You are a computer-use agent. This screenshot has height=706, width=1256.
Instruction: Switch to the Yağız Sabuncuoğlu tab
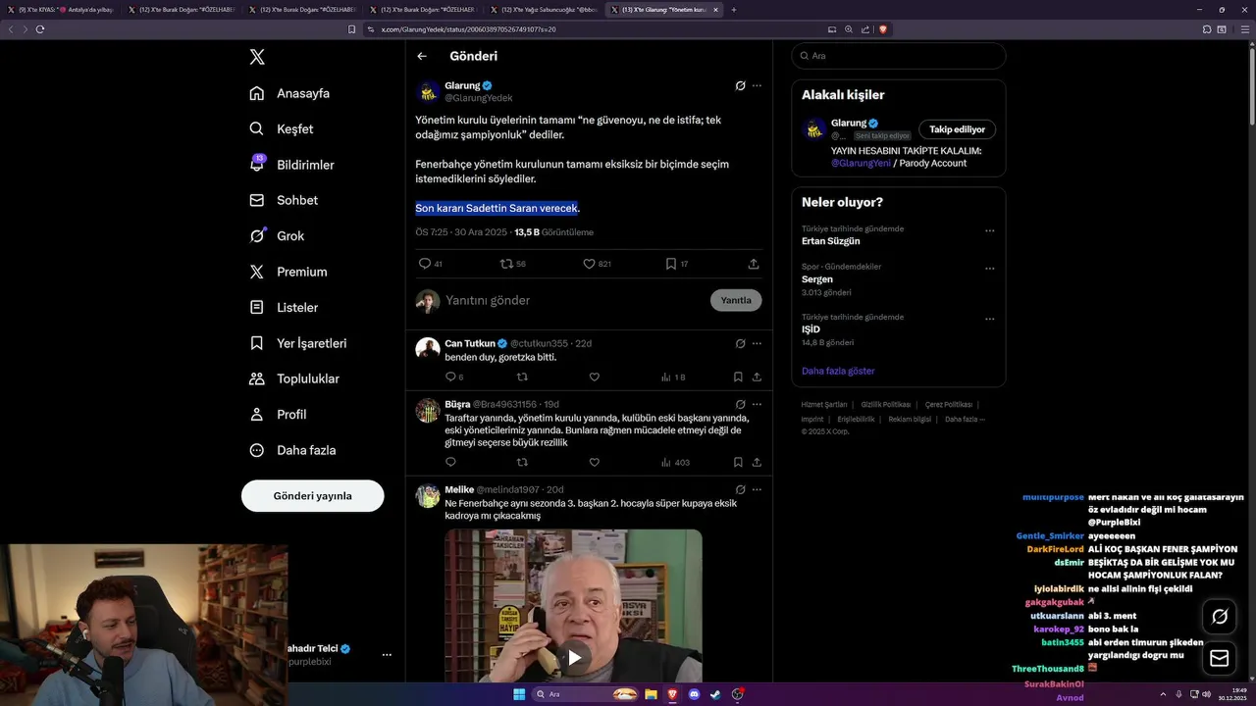pos(545,10)
